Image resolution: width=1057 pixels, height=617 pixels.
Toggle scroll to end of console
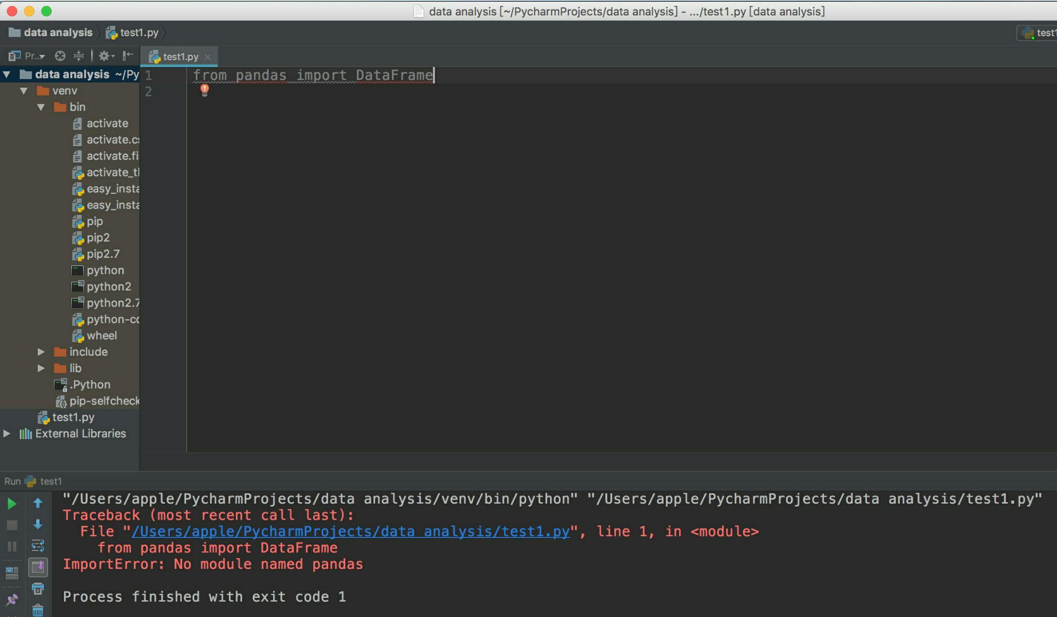38,567
